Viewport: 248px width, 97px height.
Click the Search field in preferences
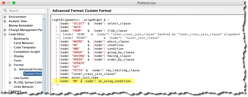(x=24, y=11)
